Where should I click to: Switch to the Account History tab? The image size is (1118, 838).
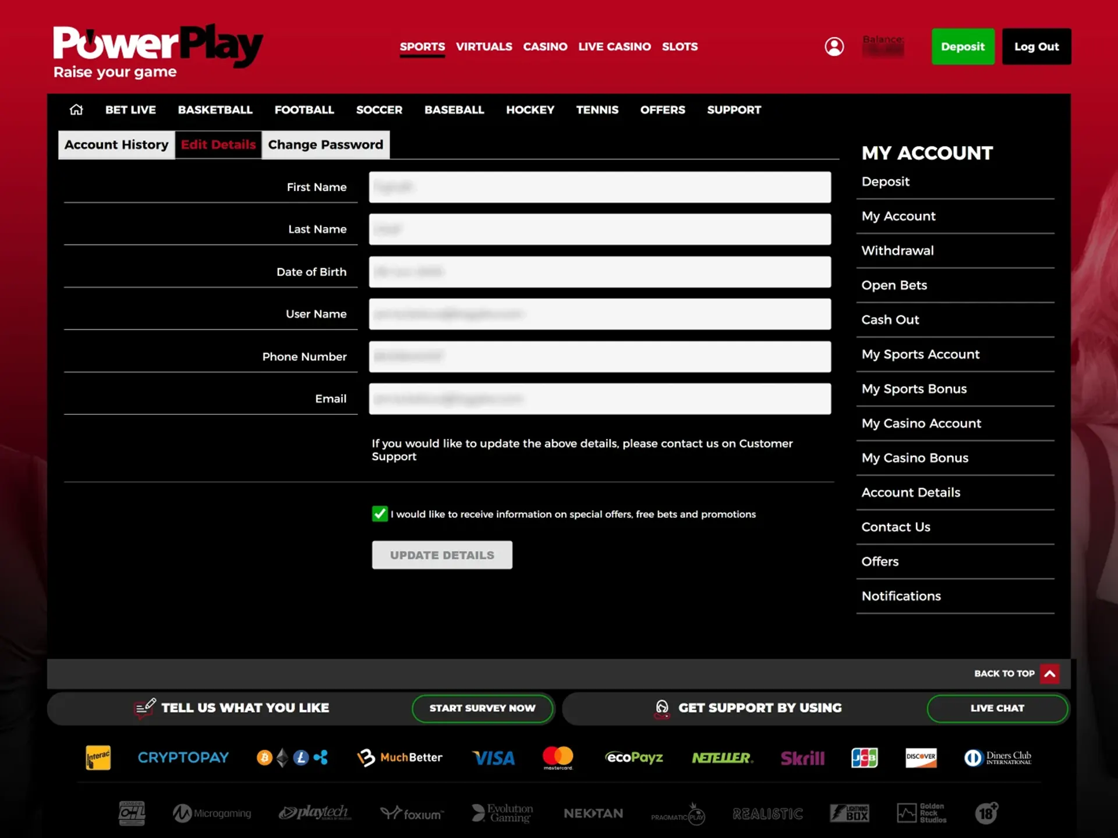116,144
